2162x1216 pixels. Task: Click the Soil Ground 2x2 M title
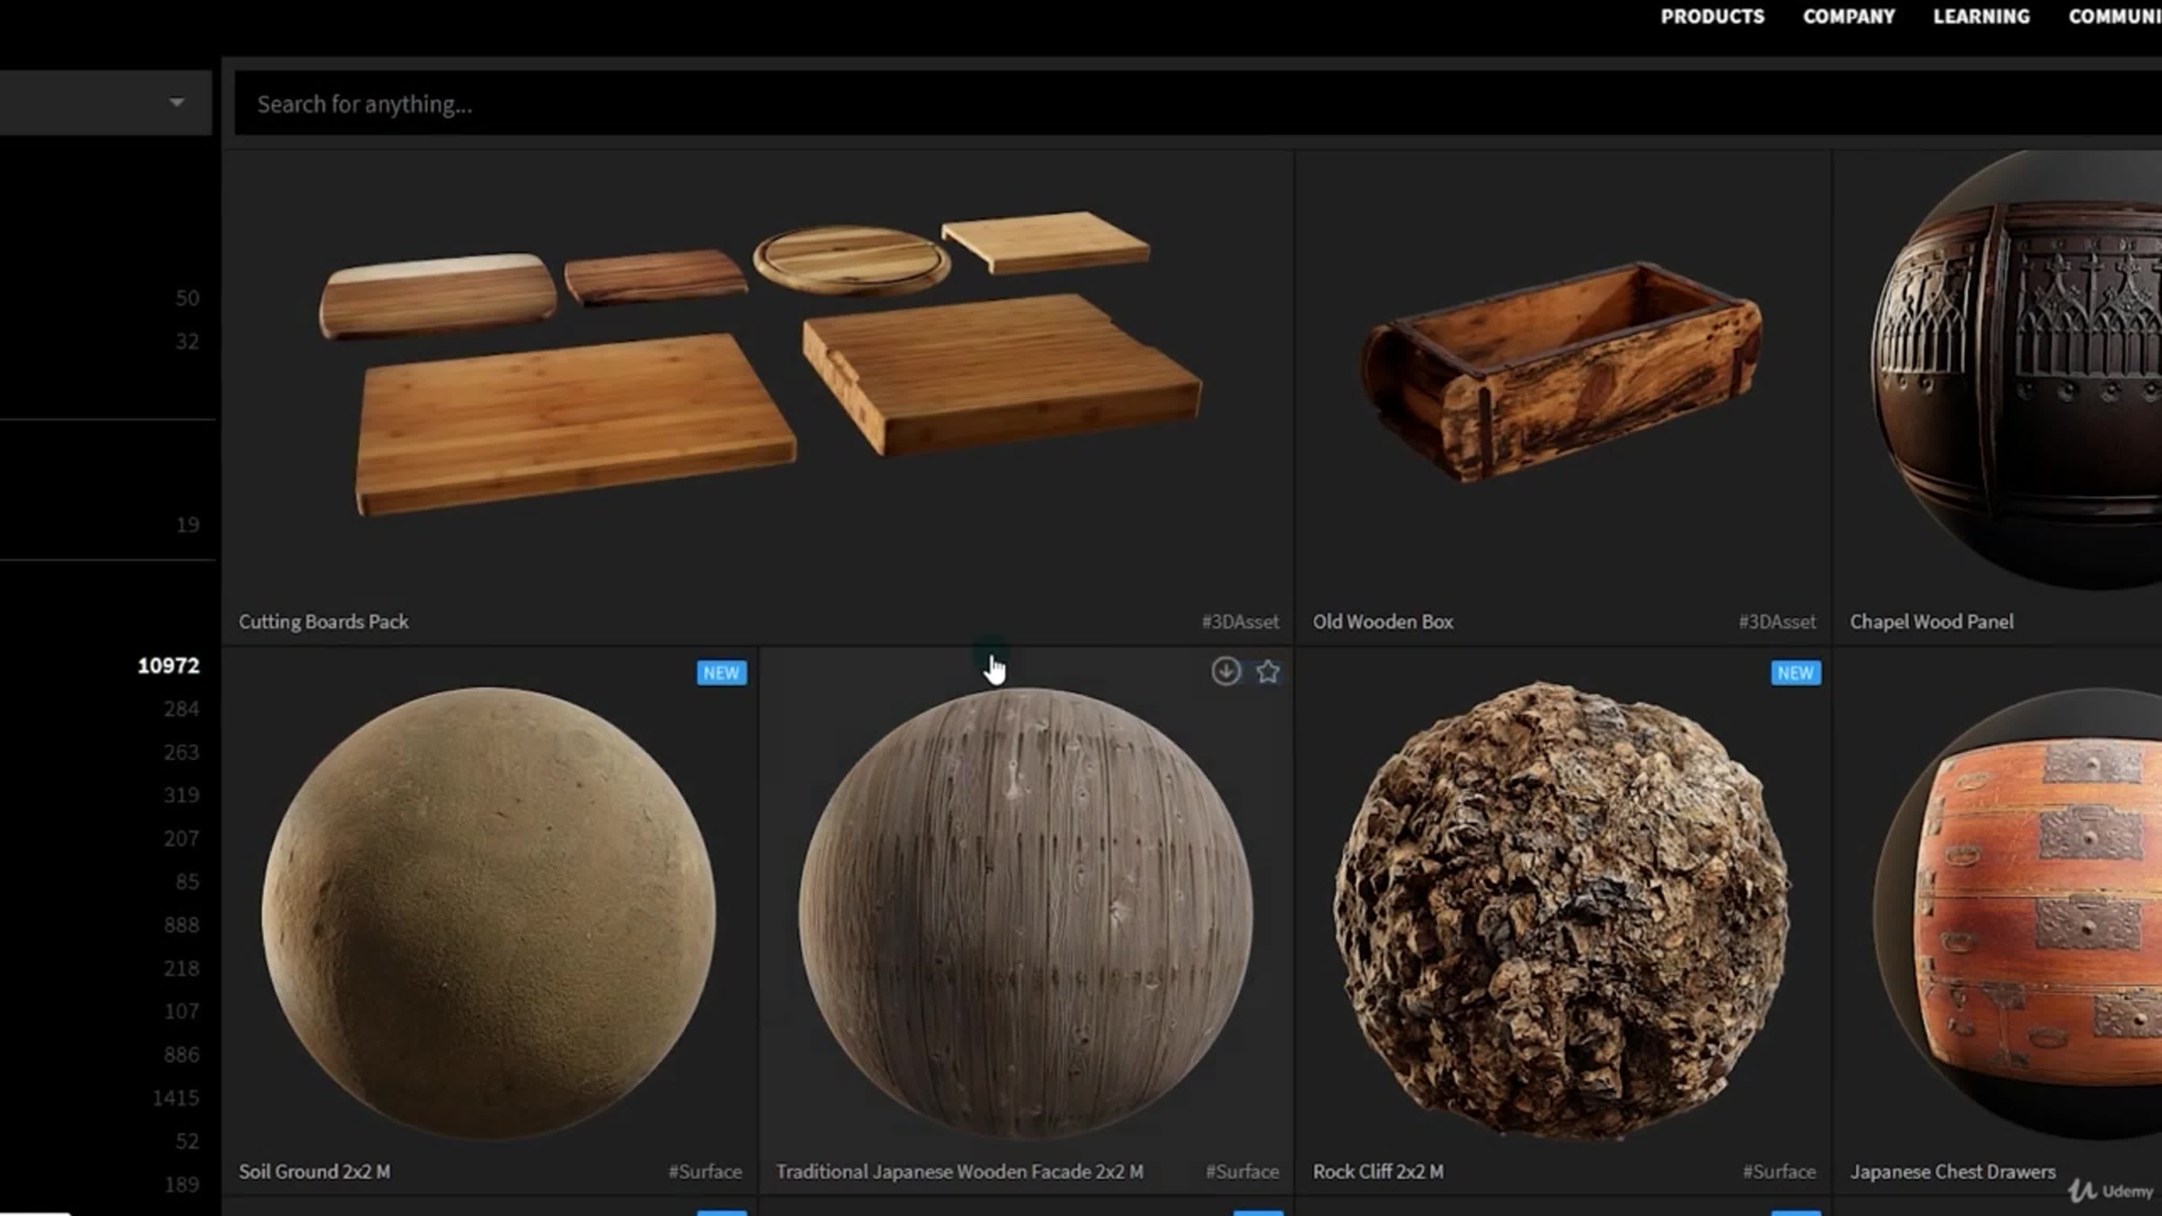tap(314, 1172)
